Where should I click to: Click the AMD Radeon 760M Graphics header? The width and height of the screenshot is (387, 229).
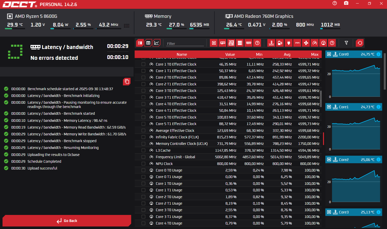(259, 16)
